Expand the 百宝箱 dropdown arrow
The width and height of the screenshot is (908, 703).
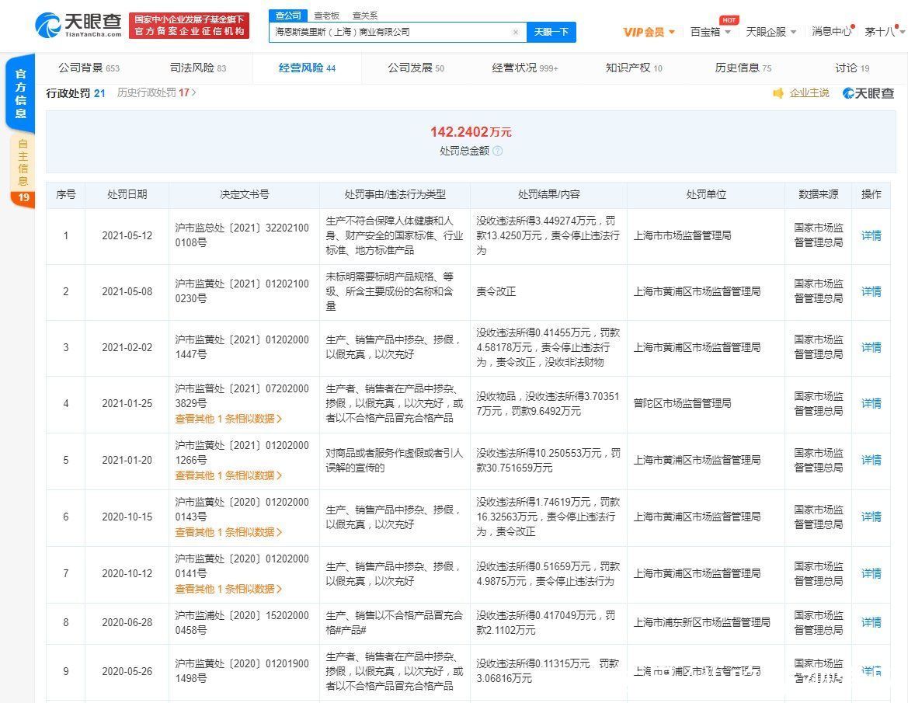coord(727,33)
